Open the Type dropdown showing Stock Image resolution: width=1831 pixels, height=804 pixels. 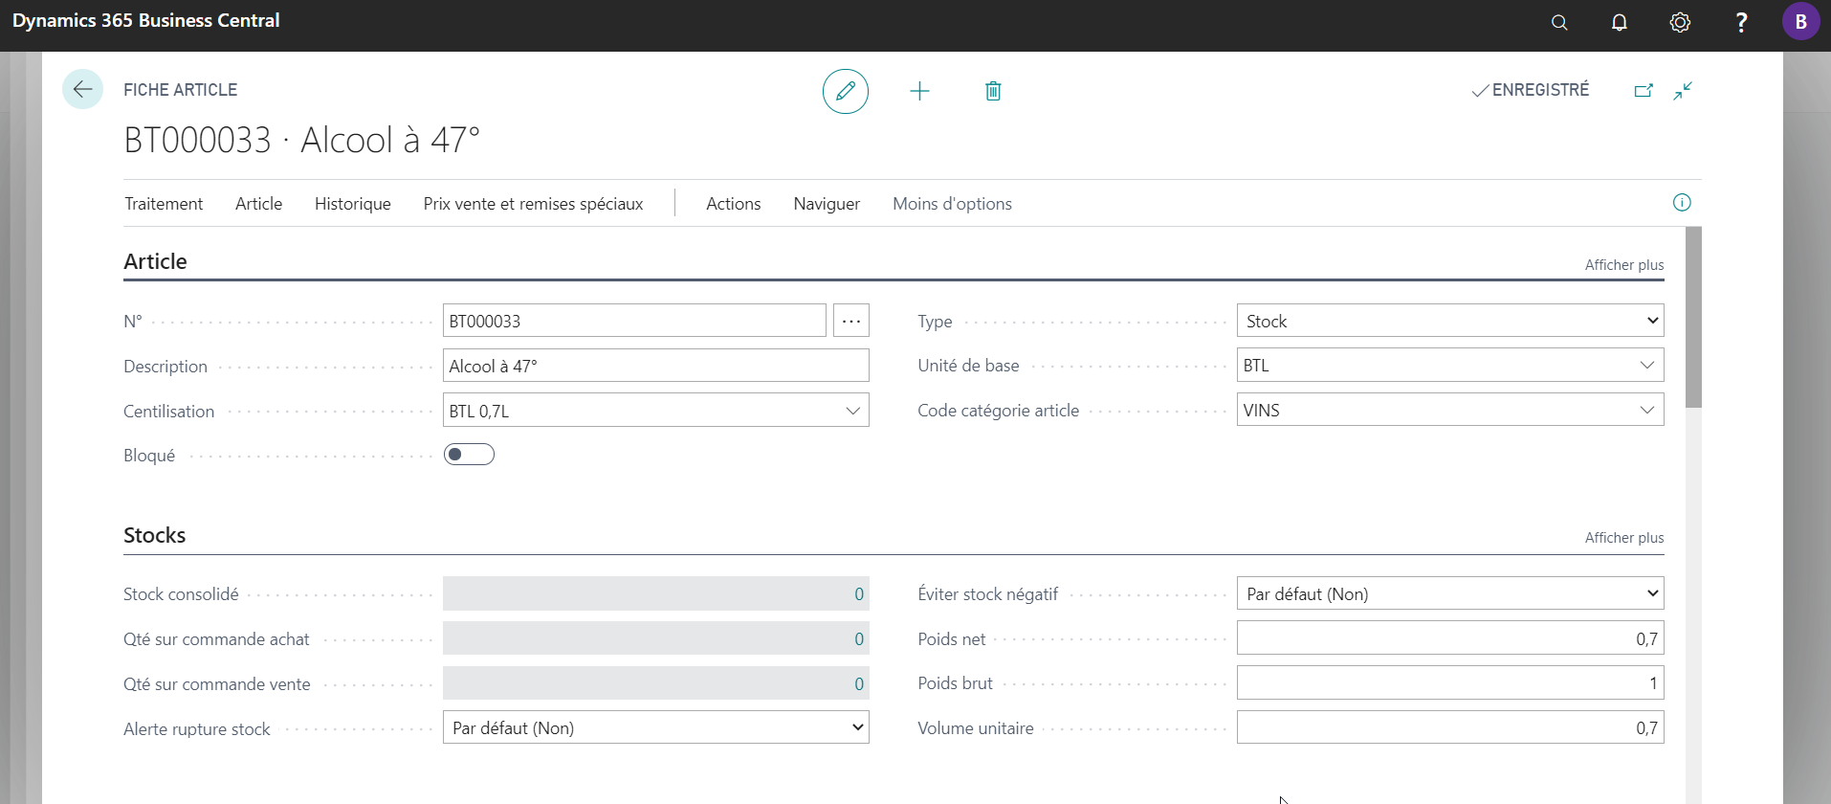tap(1450, 321)
